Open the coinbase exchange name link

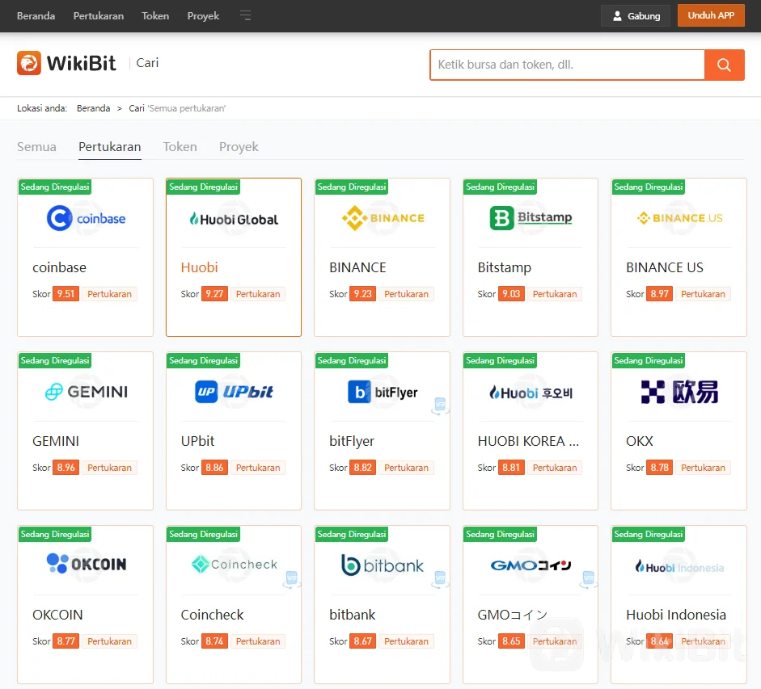click(x=59, y=267)
